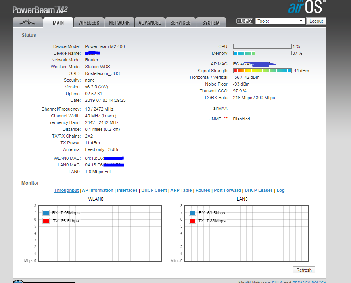This screenshot has height=283, width=351.
Task: Click the LAN0 throughput graph
Action: coord(246,233)
